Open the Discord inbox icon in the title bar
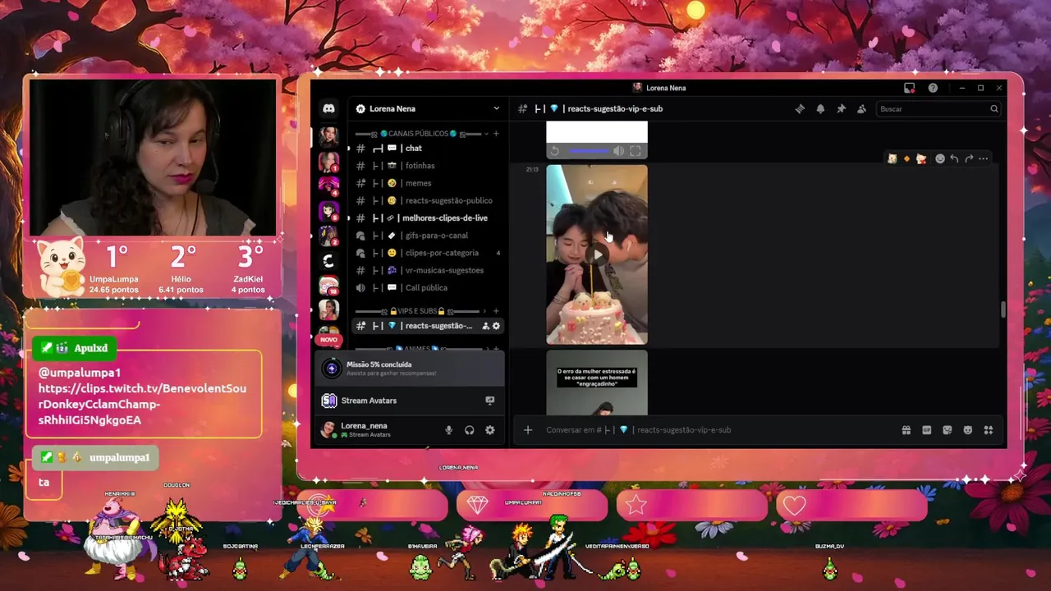1051x591 pixels. click(x=909, y=88)
